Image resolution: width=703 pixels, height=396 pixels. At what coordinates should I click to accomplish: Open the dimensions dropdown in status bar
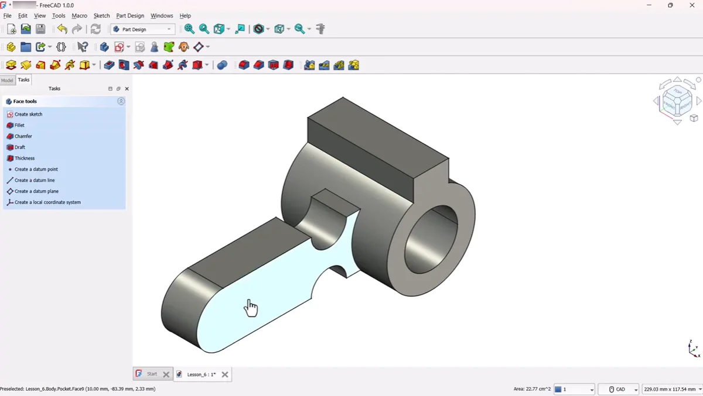(698, 390)
